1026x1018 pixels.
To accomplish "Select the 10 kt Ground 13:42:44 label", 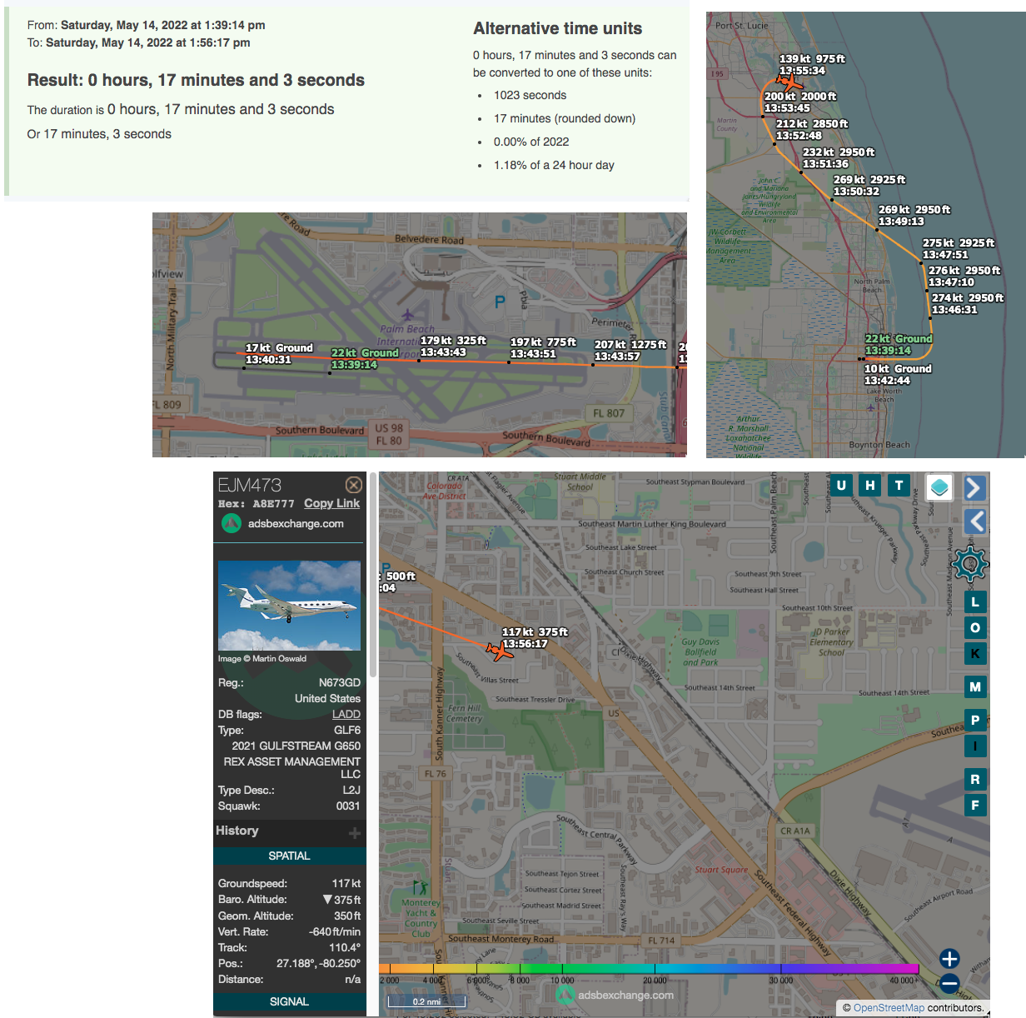I will click(x=898, y=374).
